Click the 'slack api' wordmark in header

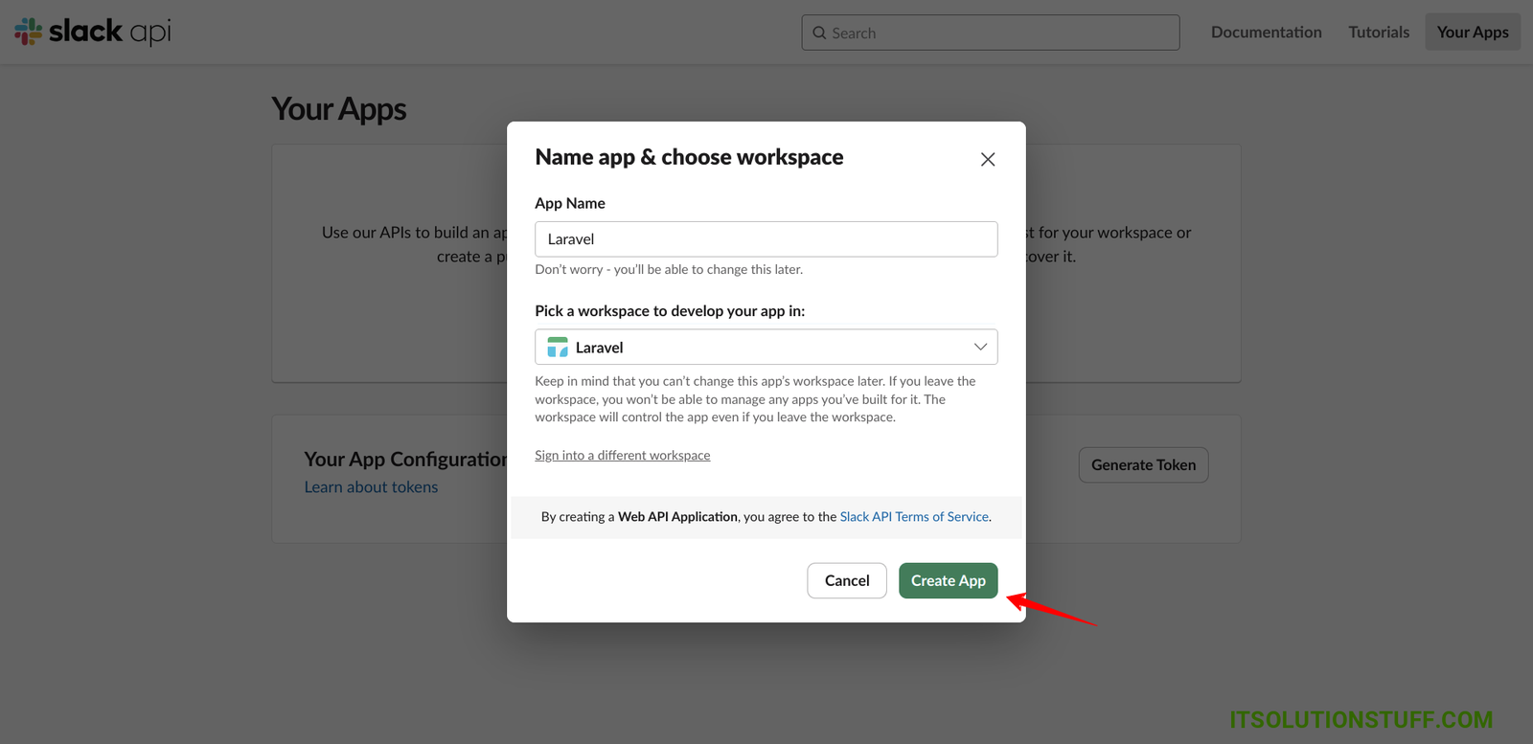click(x=109, y=32)
